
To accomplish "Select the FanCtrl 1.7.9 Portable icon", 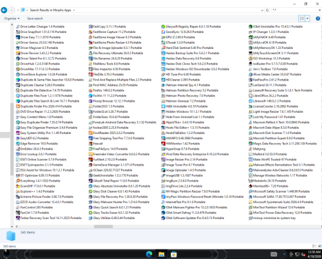I will 18,213.
